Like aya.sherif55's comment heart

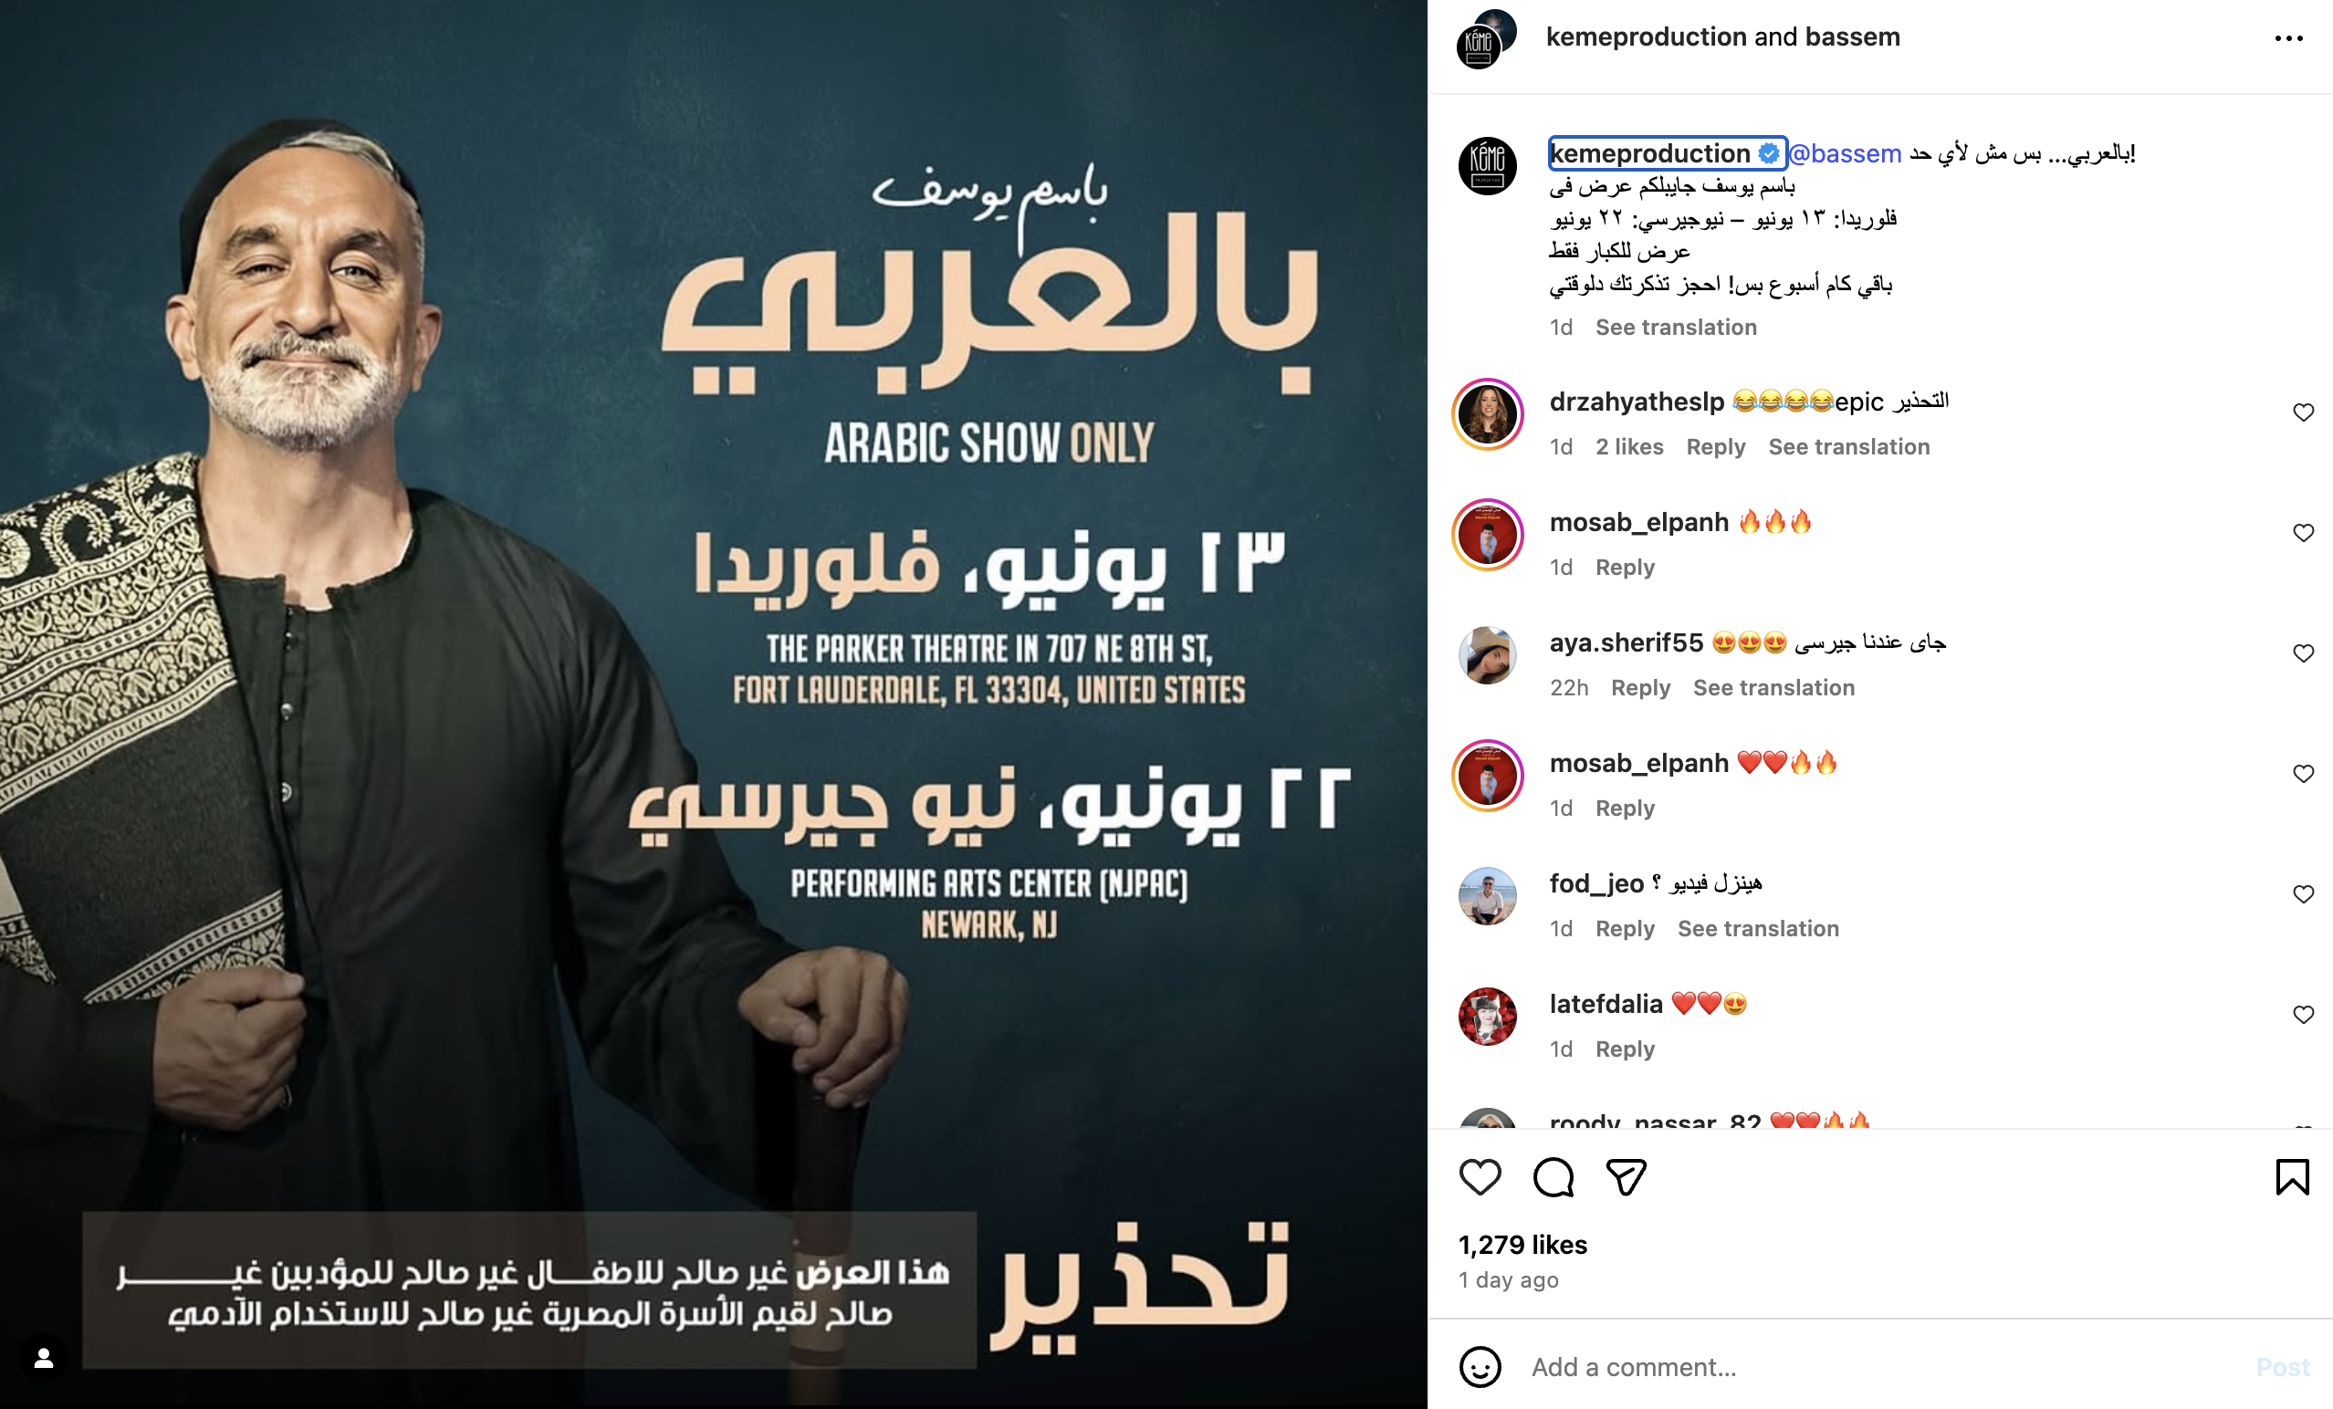pos(2304,653)
